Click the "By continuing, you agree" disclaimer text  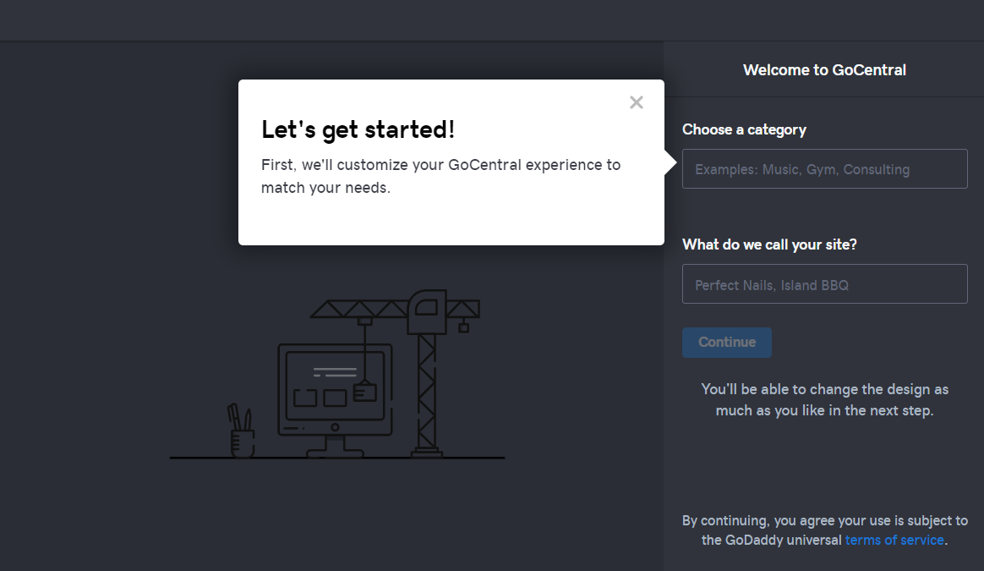(x=824, y=520)
